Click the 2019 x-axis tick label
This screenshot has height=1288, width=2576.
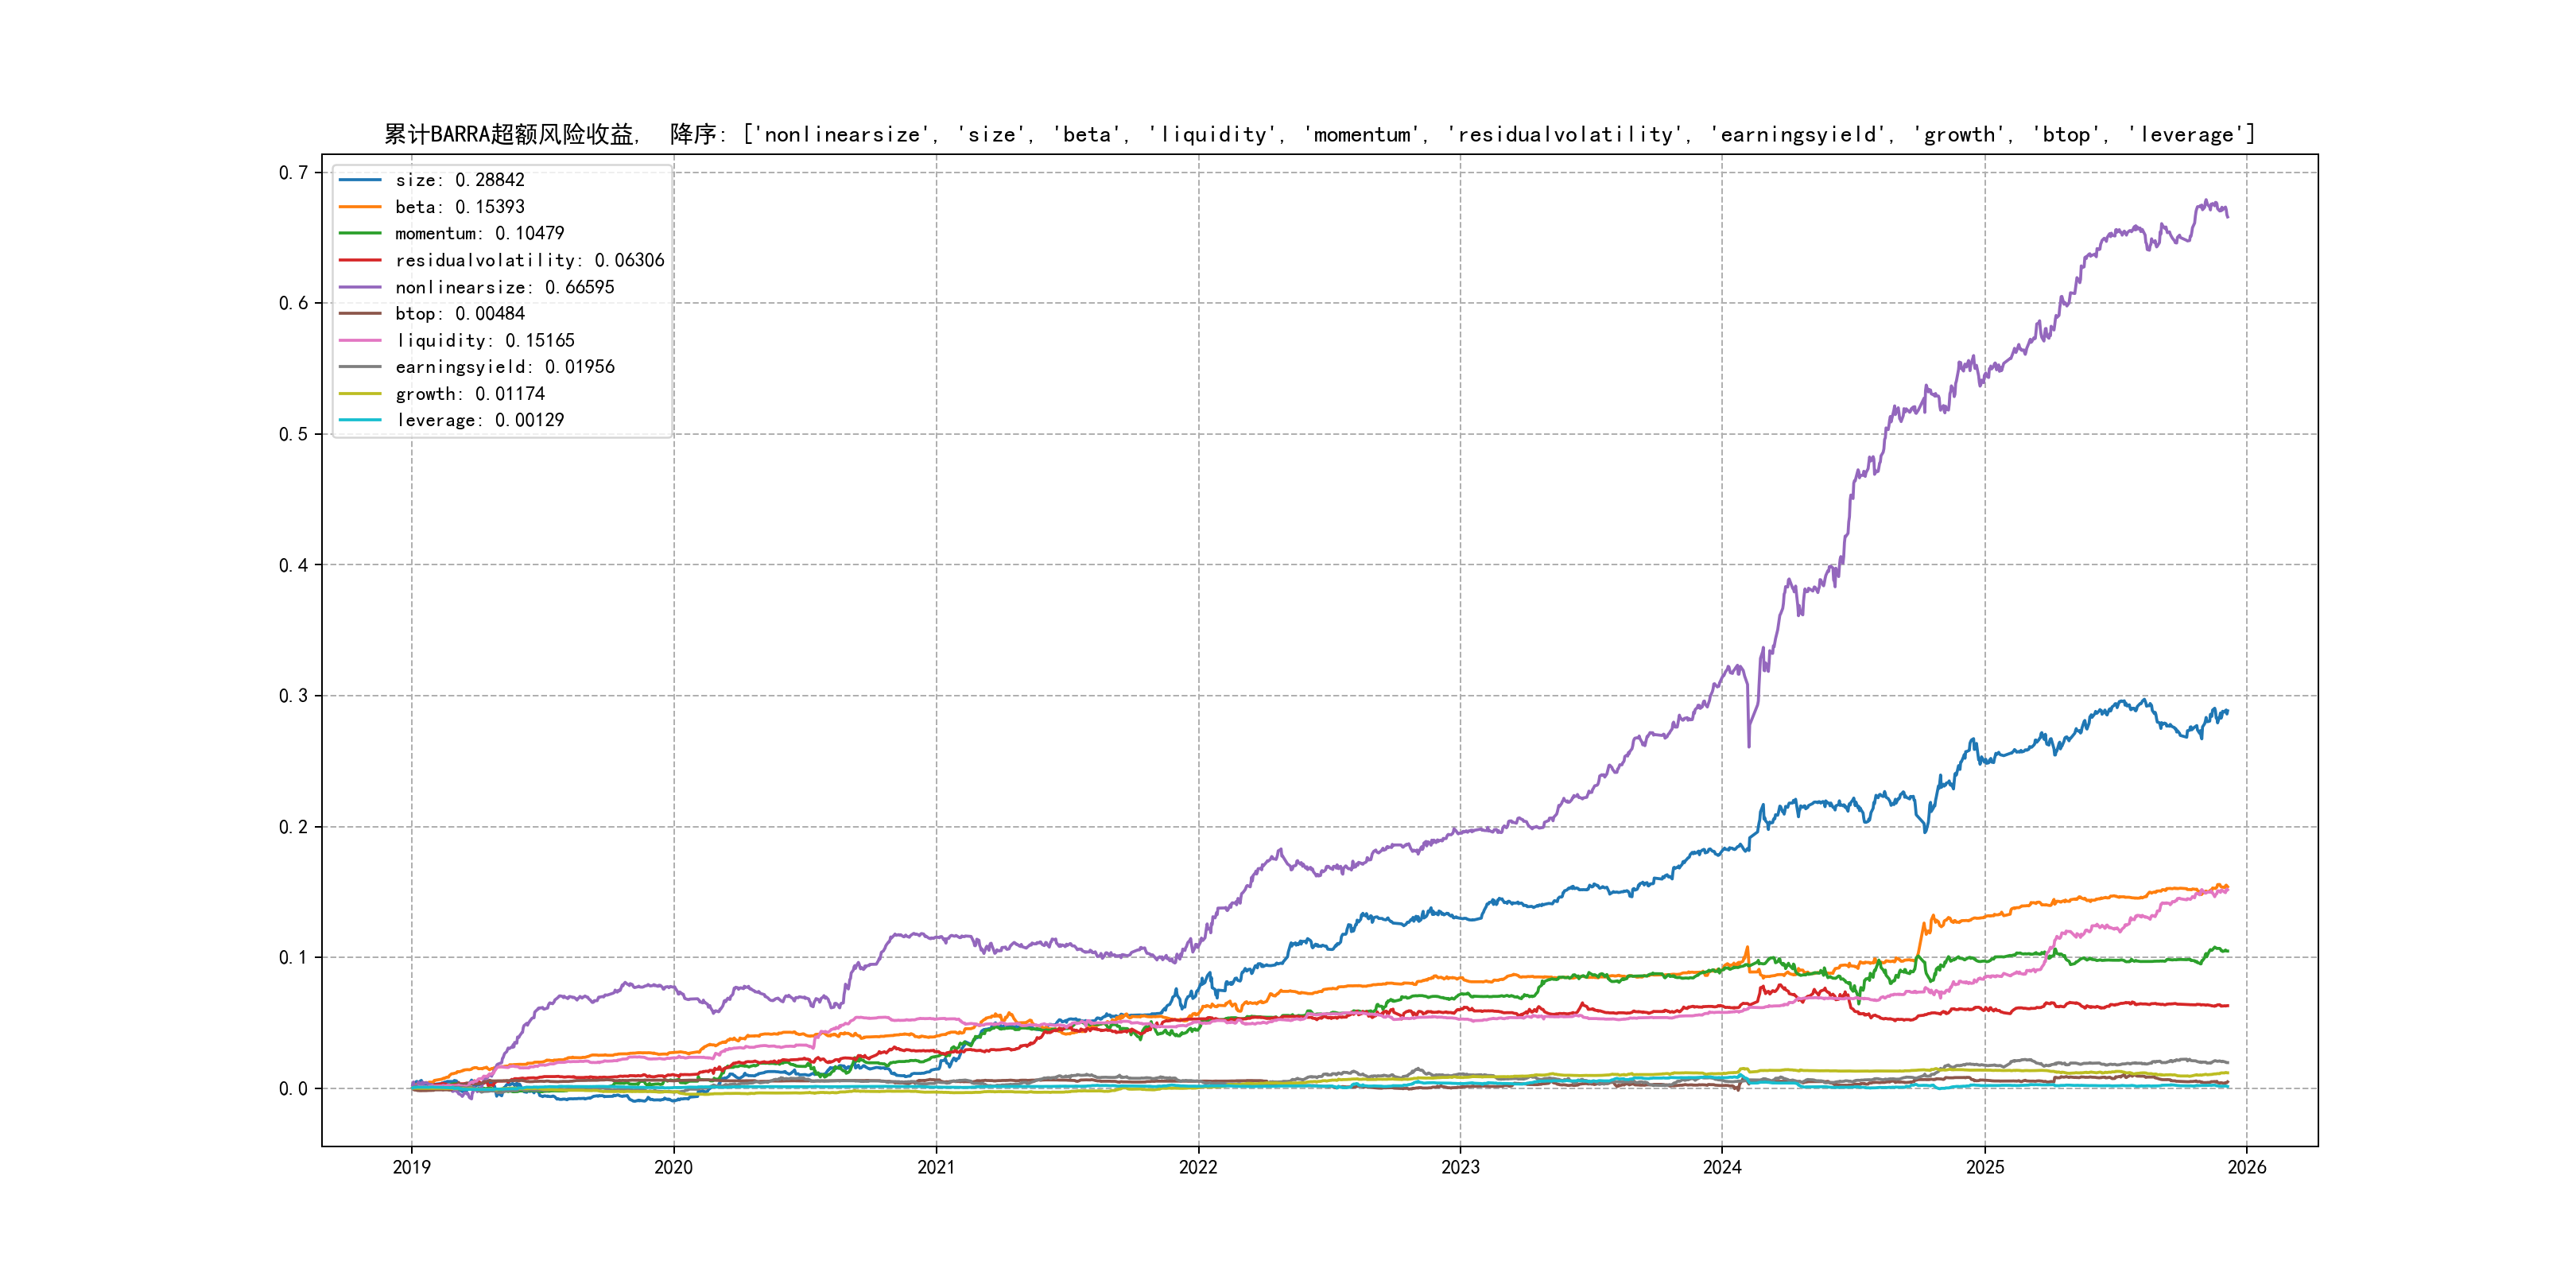[x=411, y=1167]
